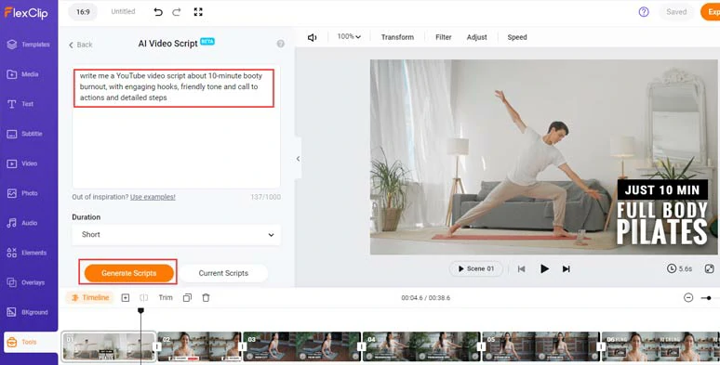Duplicate the selected scene

point(187,297)
